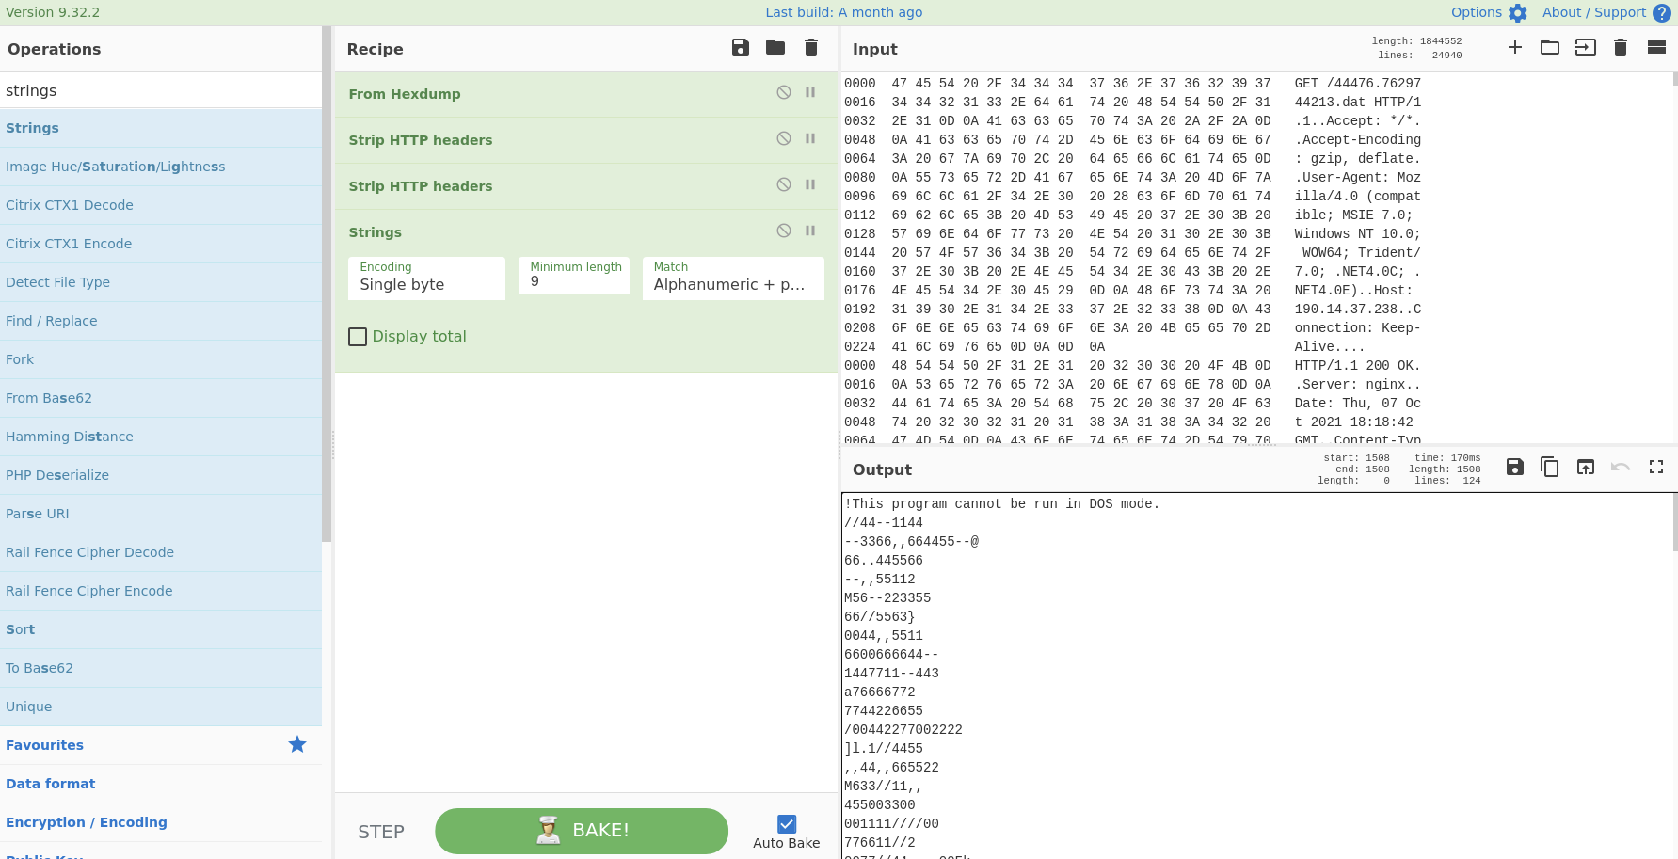Click output pane scrollbar thumb
The width and height of the screenshot is (1678, 859).
(x=1675, y=522)
